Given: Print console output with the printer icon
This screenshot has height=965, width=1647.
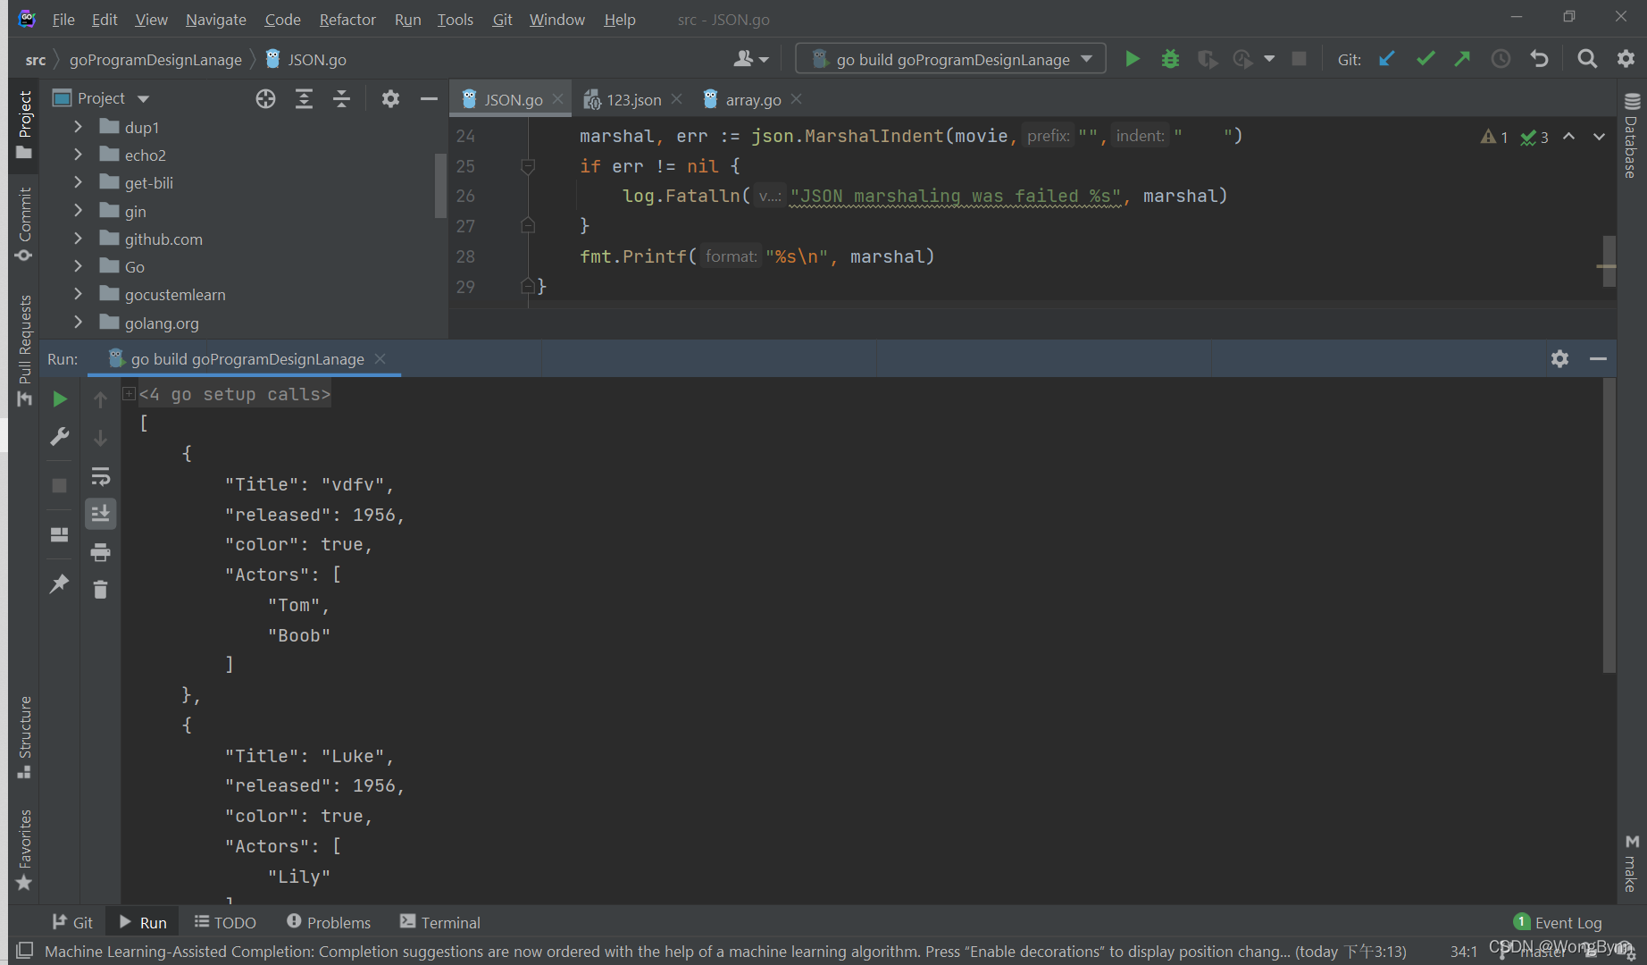Looking at the screenshot, I should pyautogui.click(x=100, y=552).
